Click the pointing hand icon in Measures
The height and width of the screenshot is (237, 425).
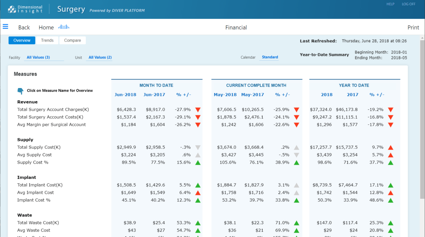[x=21, y=91]
